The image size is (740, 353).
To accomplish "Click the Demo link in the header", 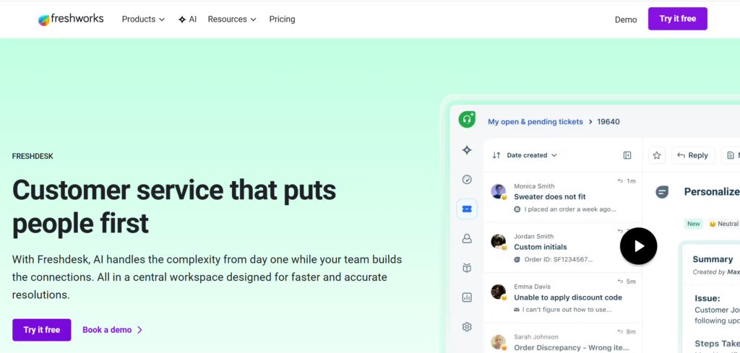I will [626, 19].
